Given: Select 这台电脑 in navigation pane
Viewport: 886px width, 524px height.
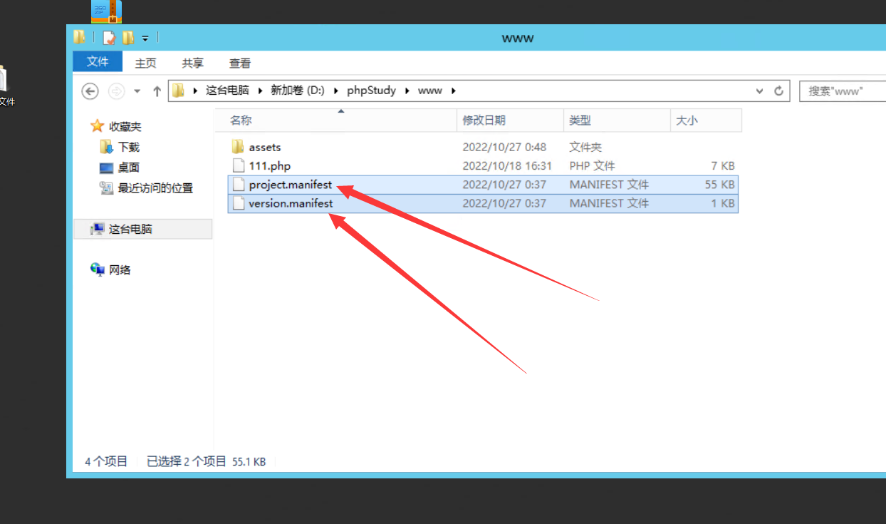Looking at the screenshot, I should [130, 229].
